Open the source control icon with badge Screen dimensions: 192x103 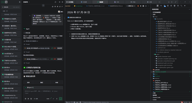(x=164, y=6)
